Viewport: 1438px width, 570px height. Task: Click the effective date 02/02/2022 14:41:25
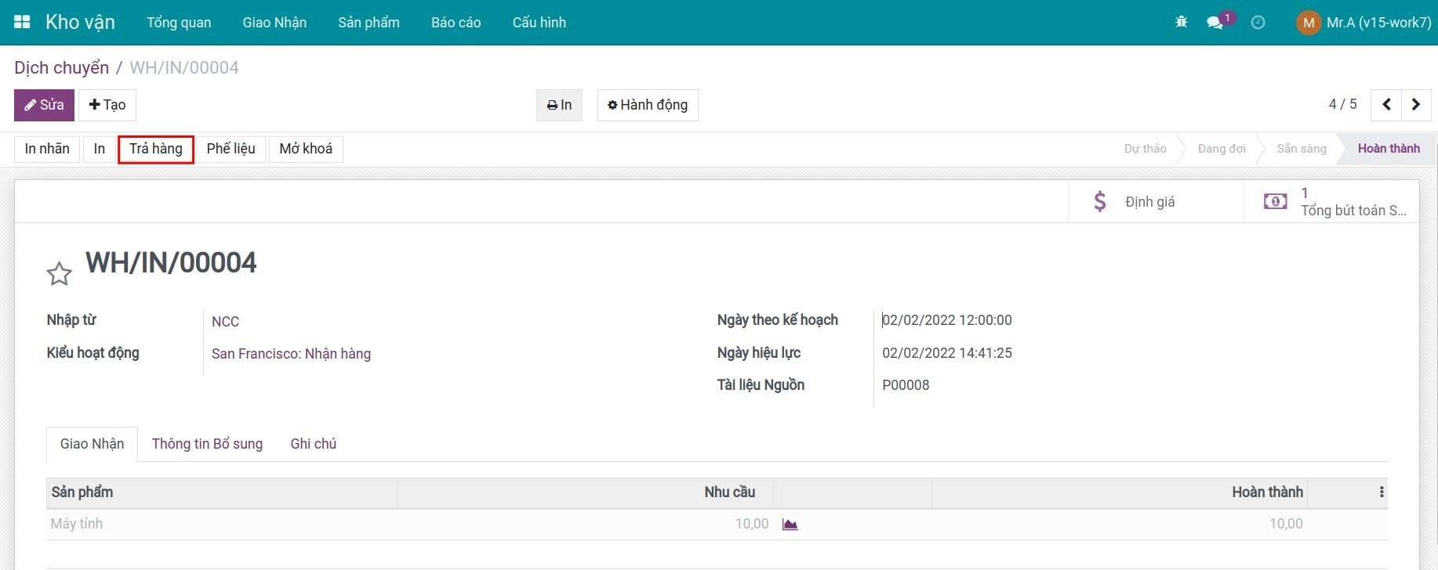(x=947, y=353)
